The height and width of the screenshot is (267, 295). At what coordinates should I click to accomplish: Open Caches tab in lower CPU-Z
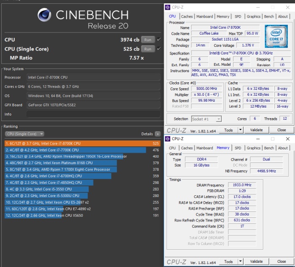pos(187,148)
